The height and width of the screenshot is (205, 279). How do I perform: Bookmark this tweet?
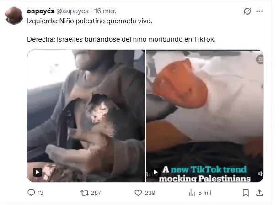coord(246,193)
